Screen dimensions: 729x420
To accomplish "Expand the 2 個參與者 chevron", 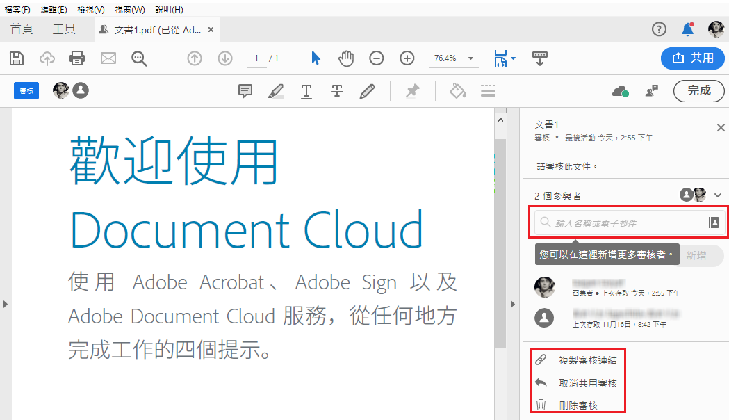I will tap(718, 195).
